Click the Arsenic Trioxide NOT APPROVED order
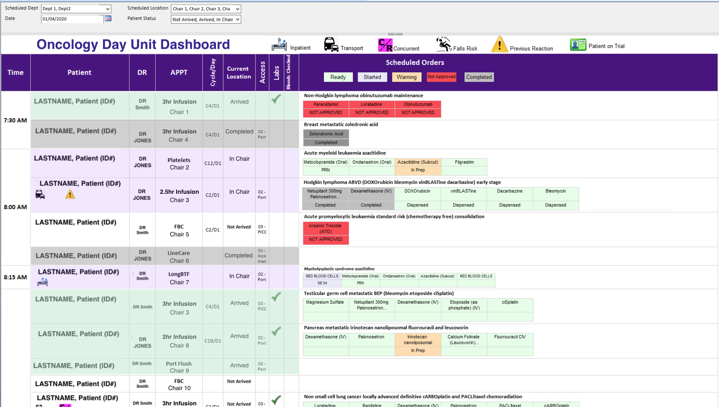 (326, 239)
